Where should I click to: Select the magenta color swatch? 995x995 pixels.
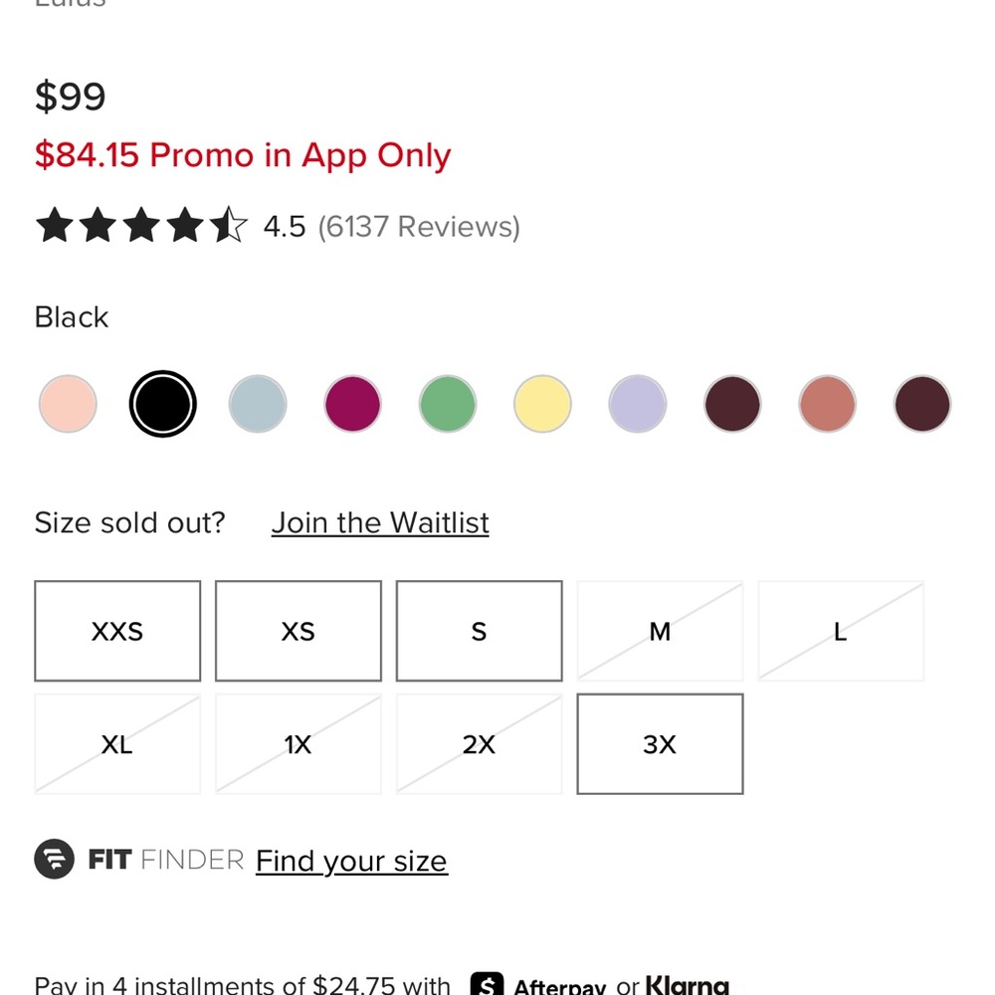tap(352, 404)
